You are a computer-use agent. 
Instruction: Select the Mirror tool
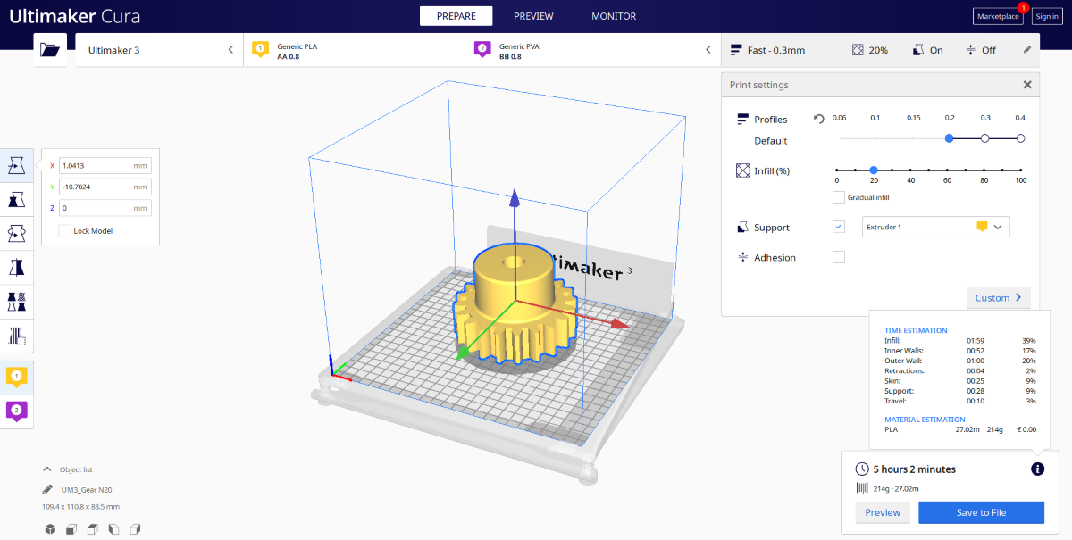[x=17, y=267]
